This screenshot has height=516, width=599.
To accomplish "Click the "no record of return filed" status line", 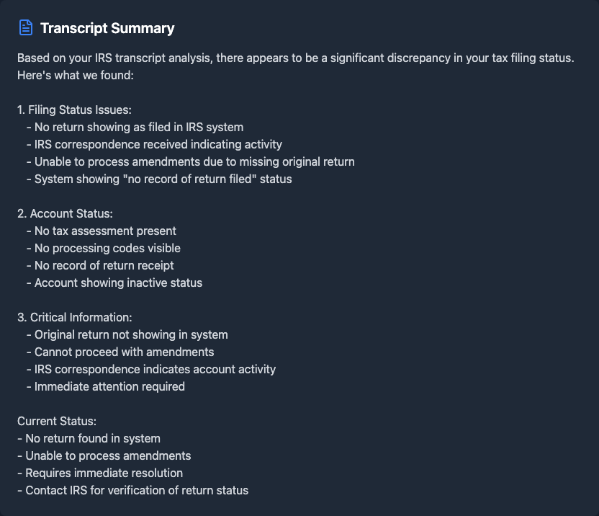I will pyautogui.click(x=163, y=179).
